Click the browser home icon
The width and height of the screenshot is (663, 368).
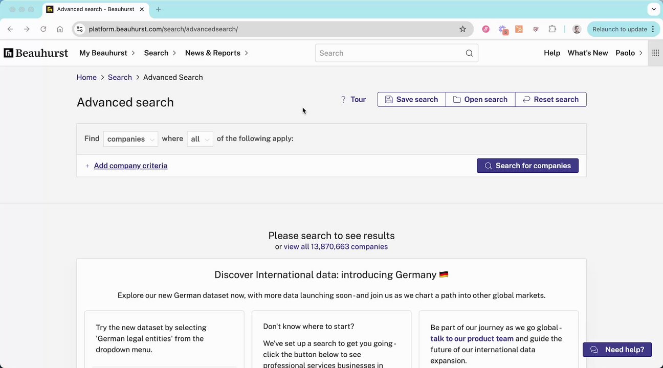tap(60, 29)
